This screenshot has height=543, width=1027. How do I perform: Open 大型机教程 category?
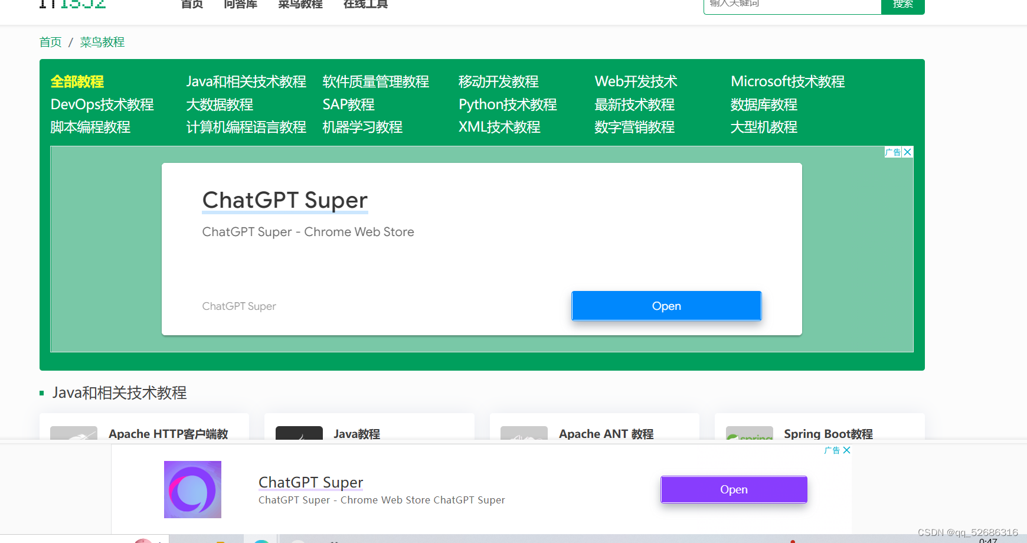(764, 127)
